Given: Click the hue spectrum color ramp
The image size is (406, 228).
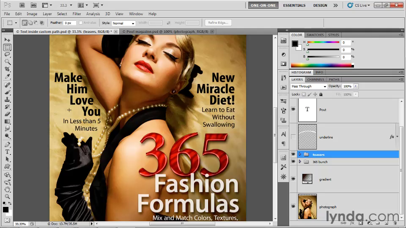Looking at the screenshot, I should click(x=321, y=65).
